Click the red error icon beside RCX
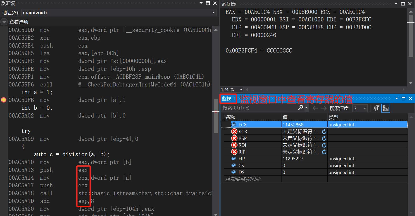 (234, 131)
